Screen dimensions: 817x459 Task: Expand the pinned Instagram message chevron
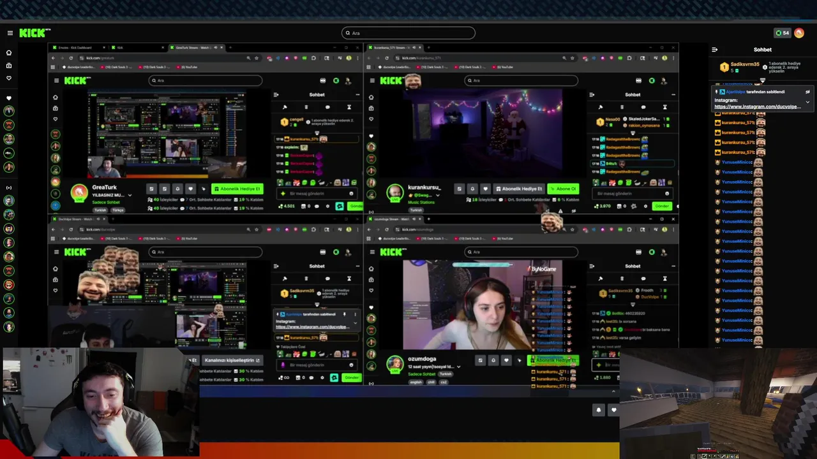pos(807,102)
